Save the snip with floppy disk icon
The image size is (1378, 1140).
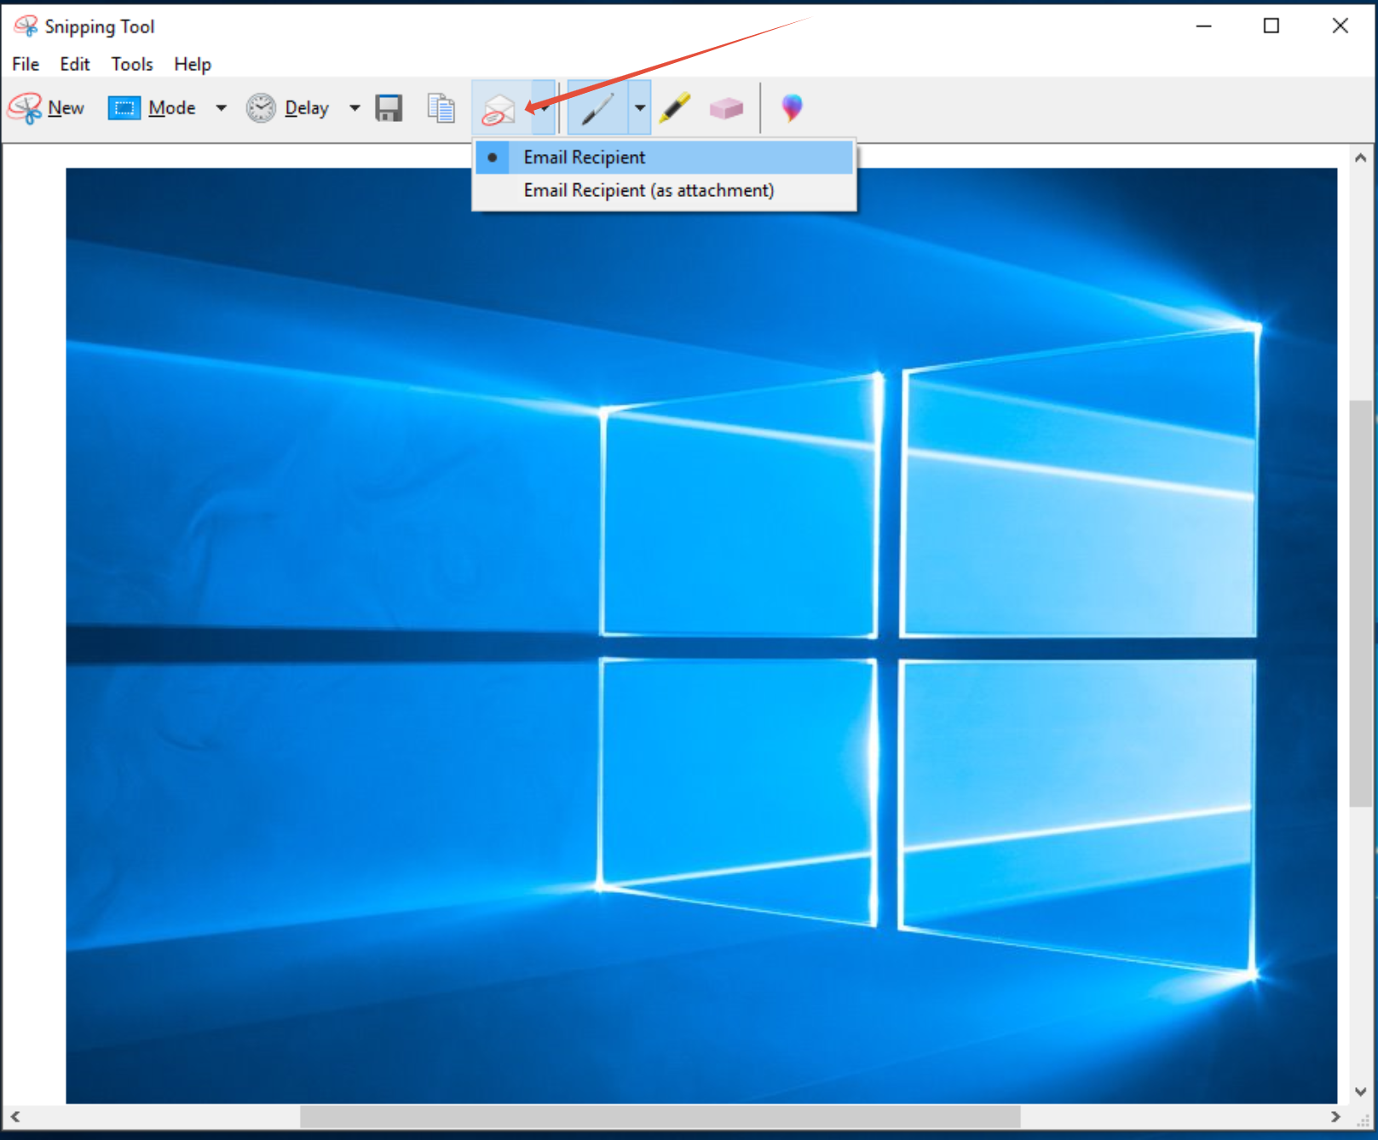389,108
